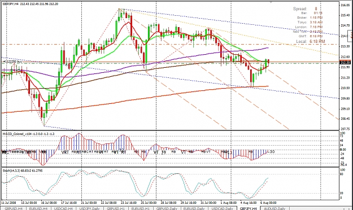
Task: Click the MACD_Colored_v104 indicator label
Action: 28,134
